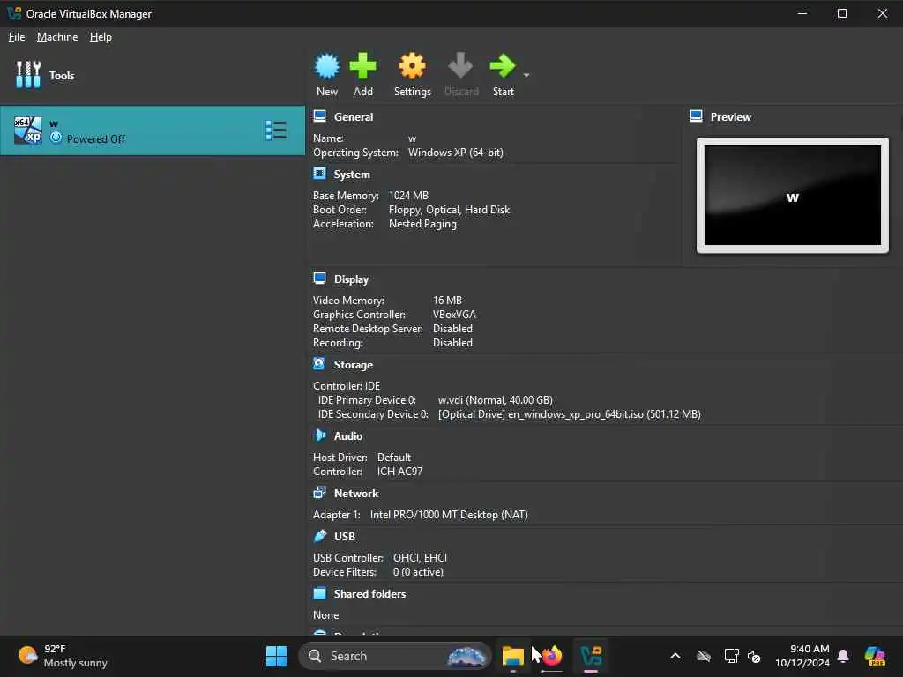Viewport: 903px width, 677px height.
Task: Click 'w.vdi (Normal, 40.00 GB)' entry
Action: (496, 400)
